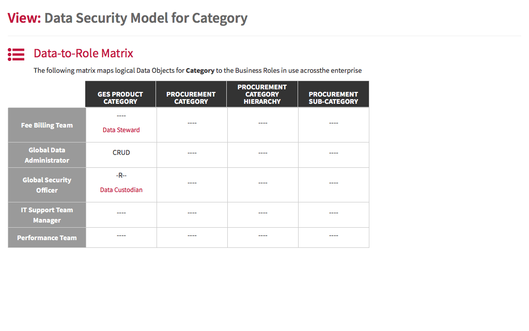
Task: Click Fee Billing Team's Procurement Category cell
Action: [x=192, y=125]
